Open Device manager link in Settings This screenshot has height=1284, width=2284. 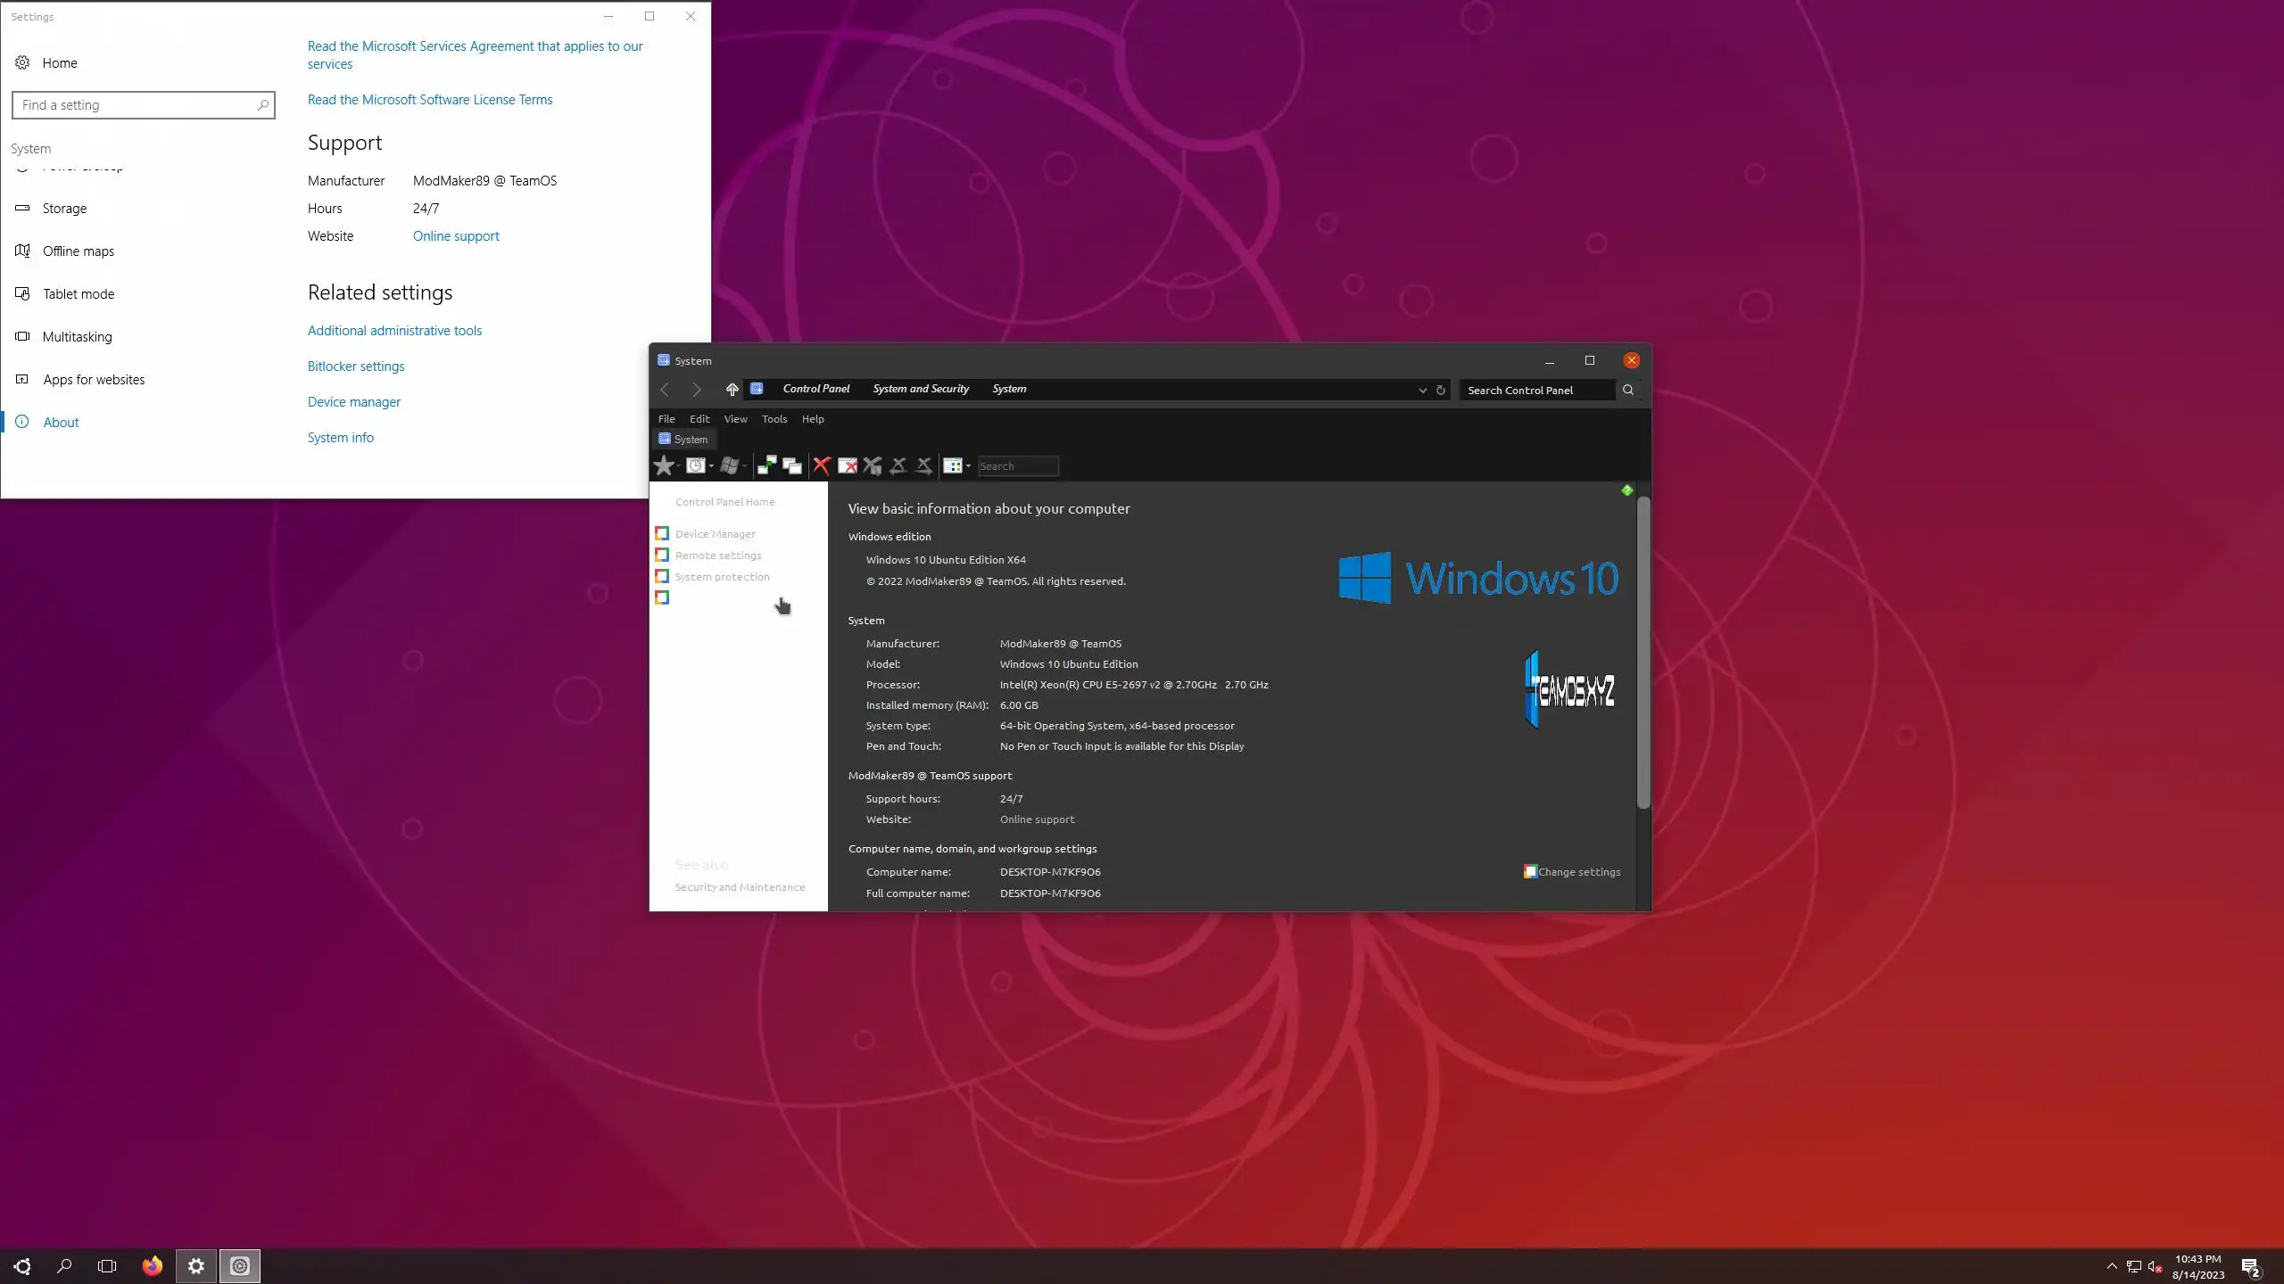(354, 402)
